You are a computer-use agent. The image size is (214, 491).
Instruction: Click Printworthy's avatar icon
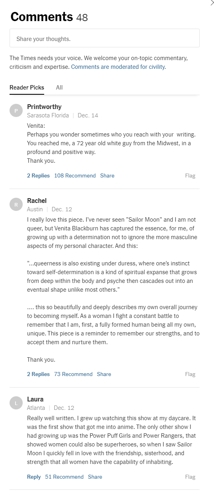point(16,111)
